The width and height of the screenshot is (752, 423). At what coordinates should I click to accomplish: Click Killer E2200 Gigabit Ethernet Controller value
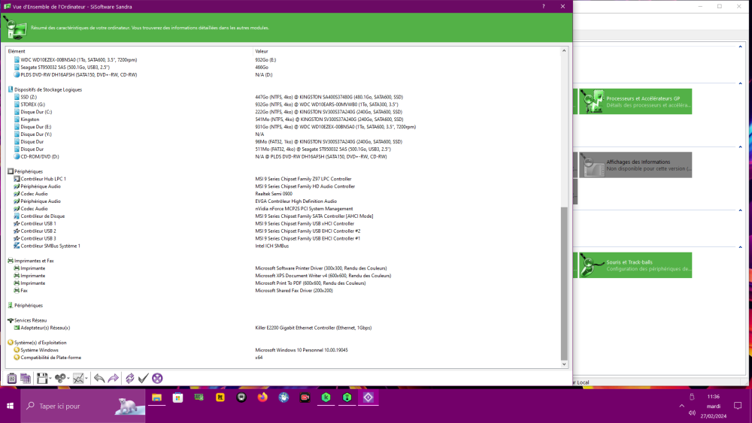[x=313, y=328]
